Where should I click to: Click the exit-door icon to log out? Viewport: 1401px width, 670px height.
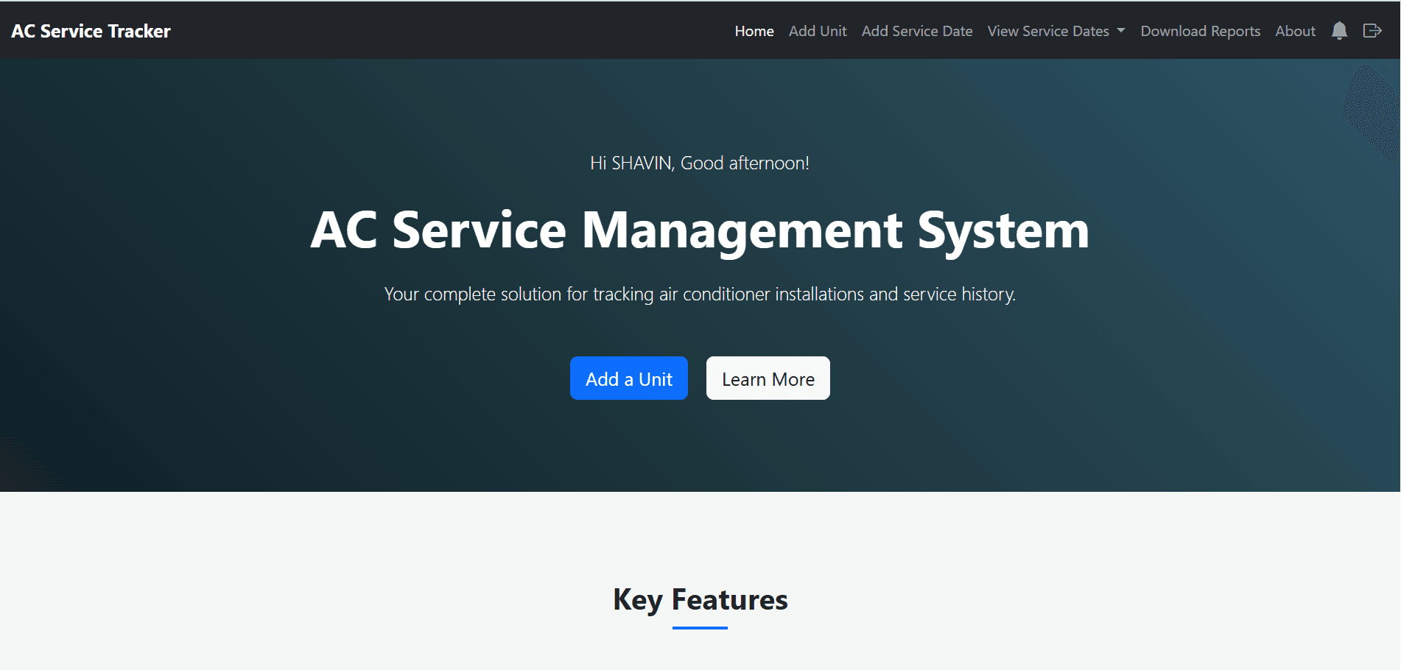pos(1372,31)
